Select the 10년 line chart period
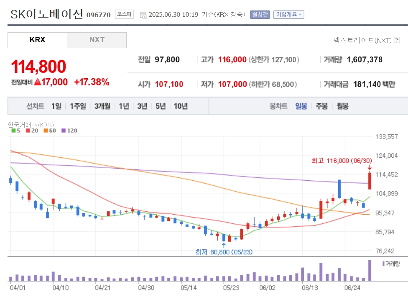The width and height of the screenshot is (408, 300). [x=181, y=106]
